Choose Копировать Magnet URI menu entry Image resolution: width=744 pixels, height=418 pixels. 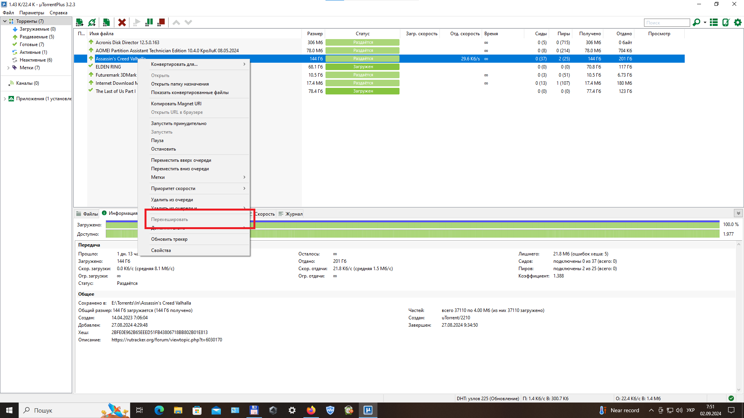(176, 104)
